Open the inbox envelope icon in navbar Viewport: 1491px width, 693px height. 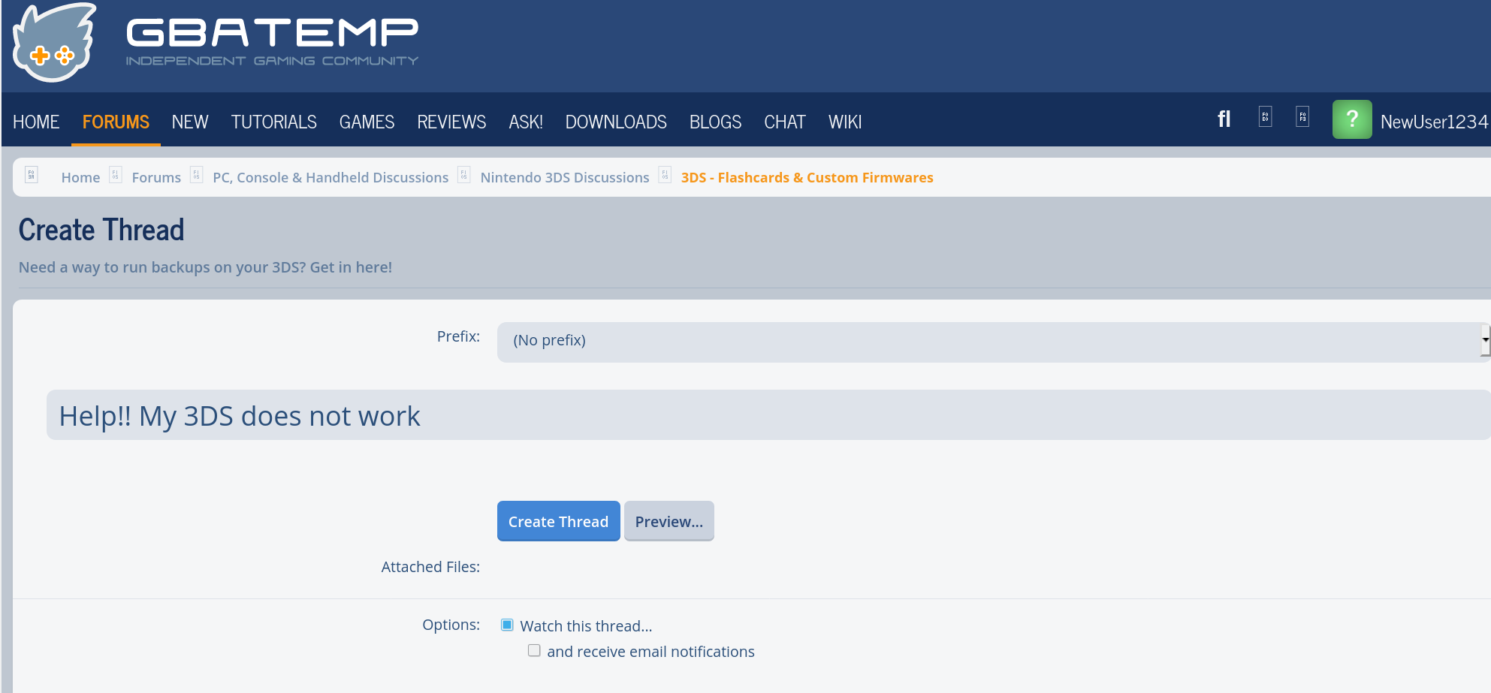pos(1265,116)
